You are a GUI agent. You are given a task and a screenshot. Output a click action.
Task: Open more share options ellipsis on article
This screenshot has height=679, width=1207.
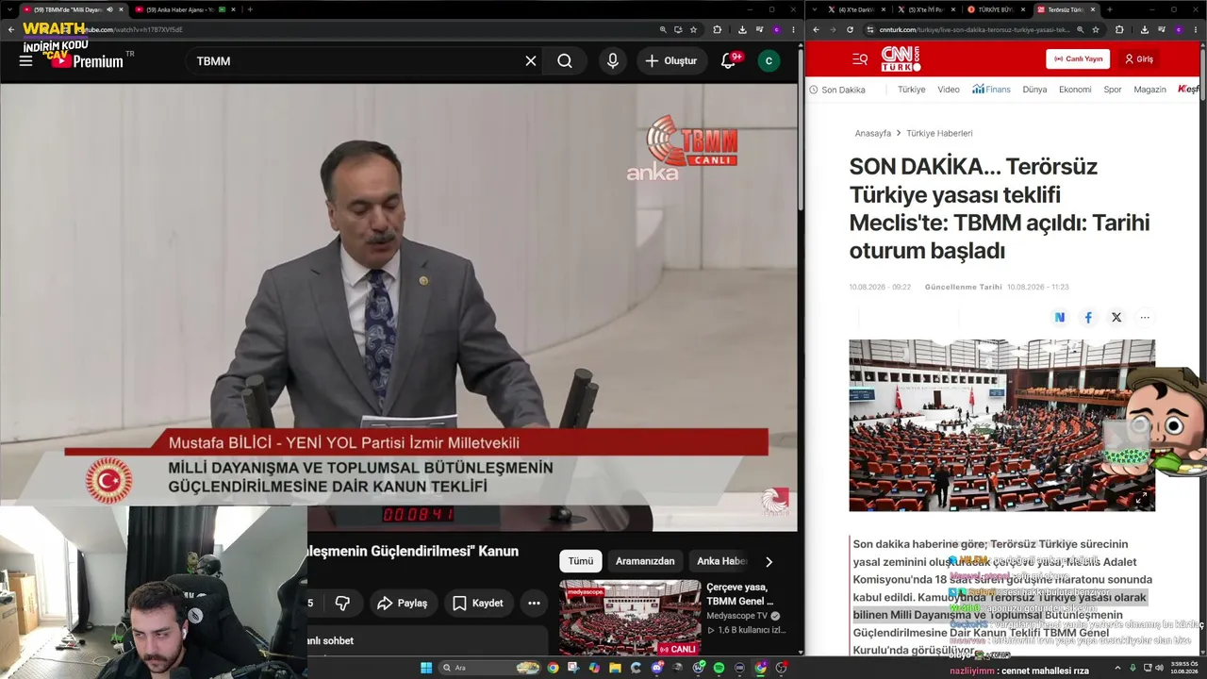click(1145, 318)
